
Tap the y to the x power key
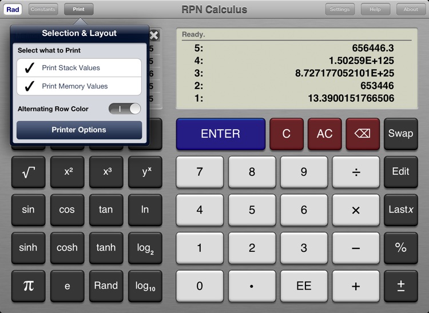coord(145,172)
